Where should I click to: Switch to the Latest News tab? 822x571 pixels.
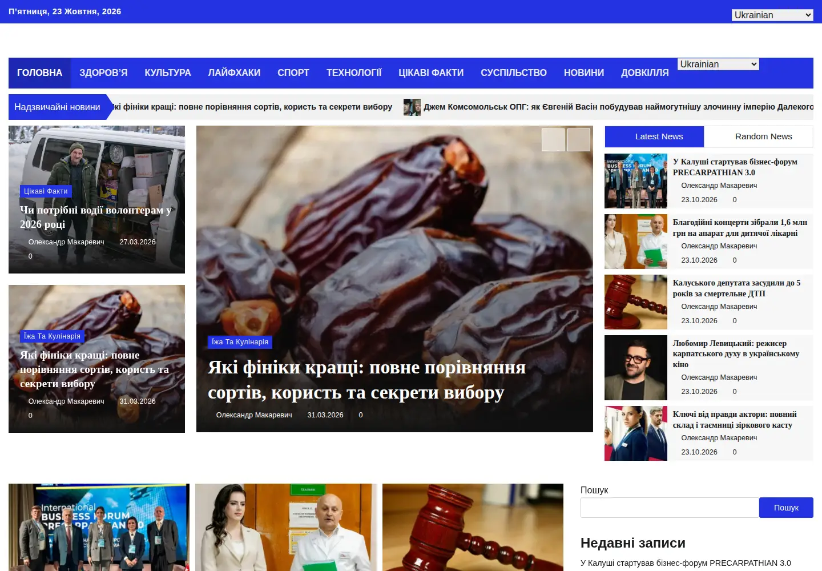point(654,136)
